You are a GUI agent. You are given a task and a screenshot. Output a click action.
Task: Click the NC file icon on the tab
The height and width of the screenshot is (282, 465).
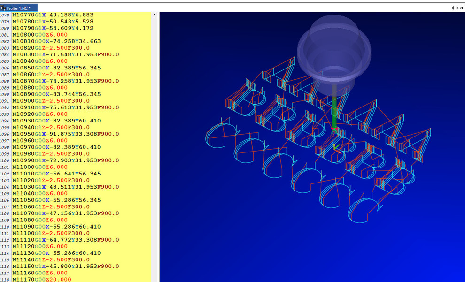(3, 8)
